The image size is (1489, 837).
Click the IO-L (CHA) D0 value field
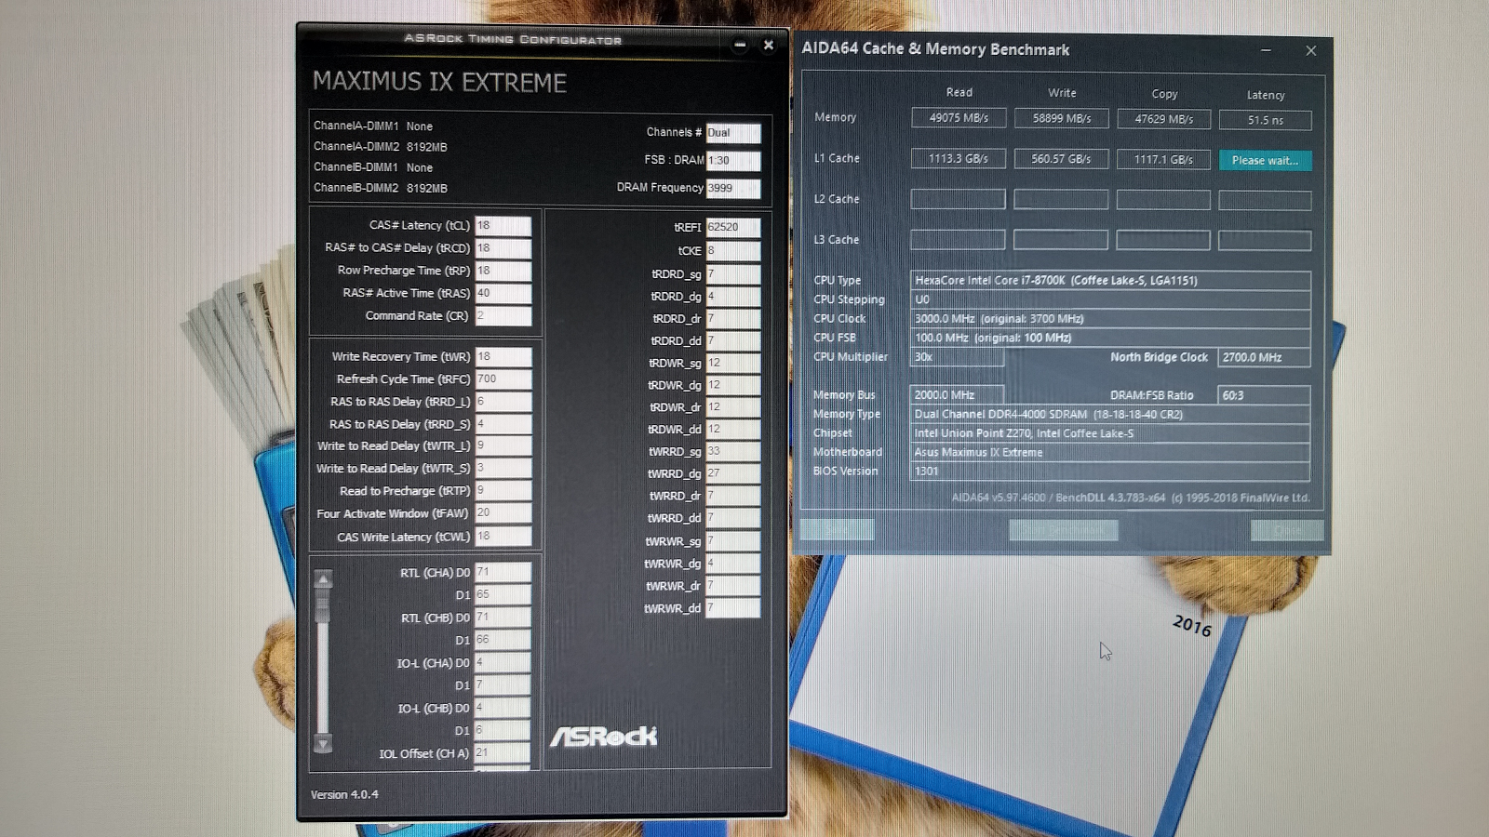pos(503,663)
